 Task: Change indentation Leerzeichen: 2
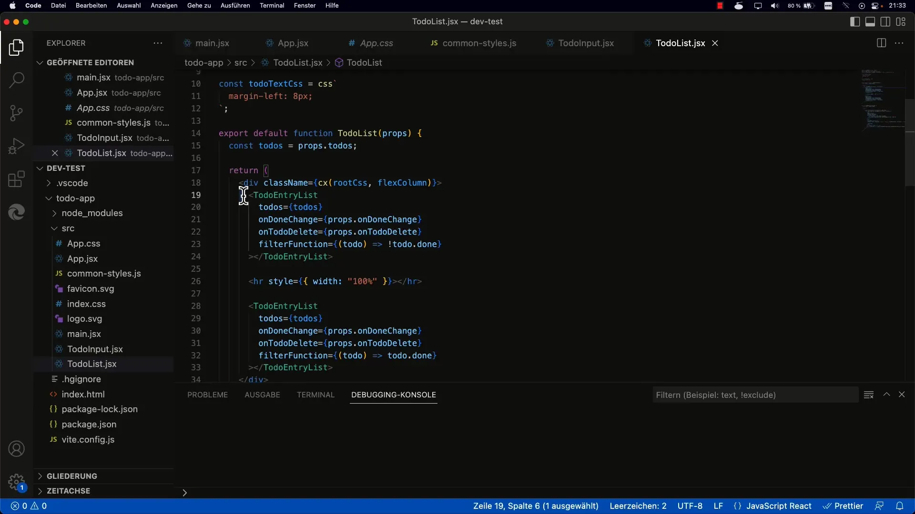[638, 506]
